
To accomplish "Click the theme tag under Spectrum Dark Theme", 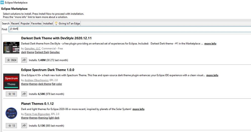I will point(25,84).
